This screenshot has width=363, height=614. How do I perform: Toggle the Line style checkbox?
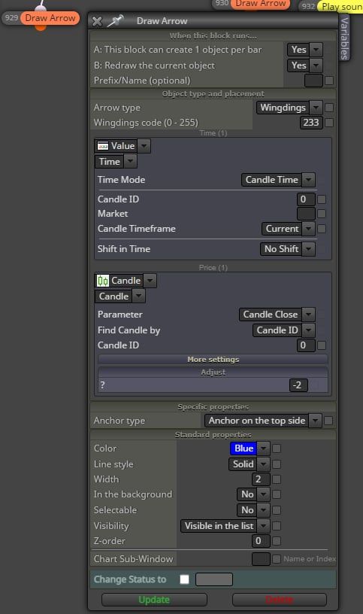pyautogui.click(x=276, y=464)
